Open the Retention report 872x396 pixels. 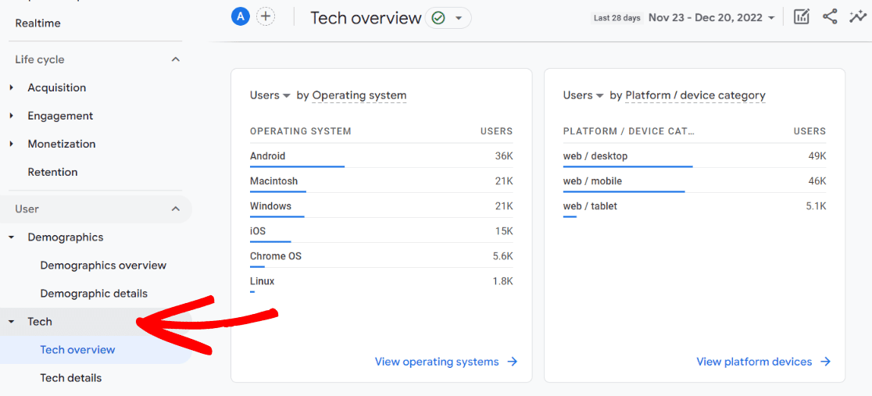(52, 172)
